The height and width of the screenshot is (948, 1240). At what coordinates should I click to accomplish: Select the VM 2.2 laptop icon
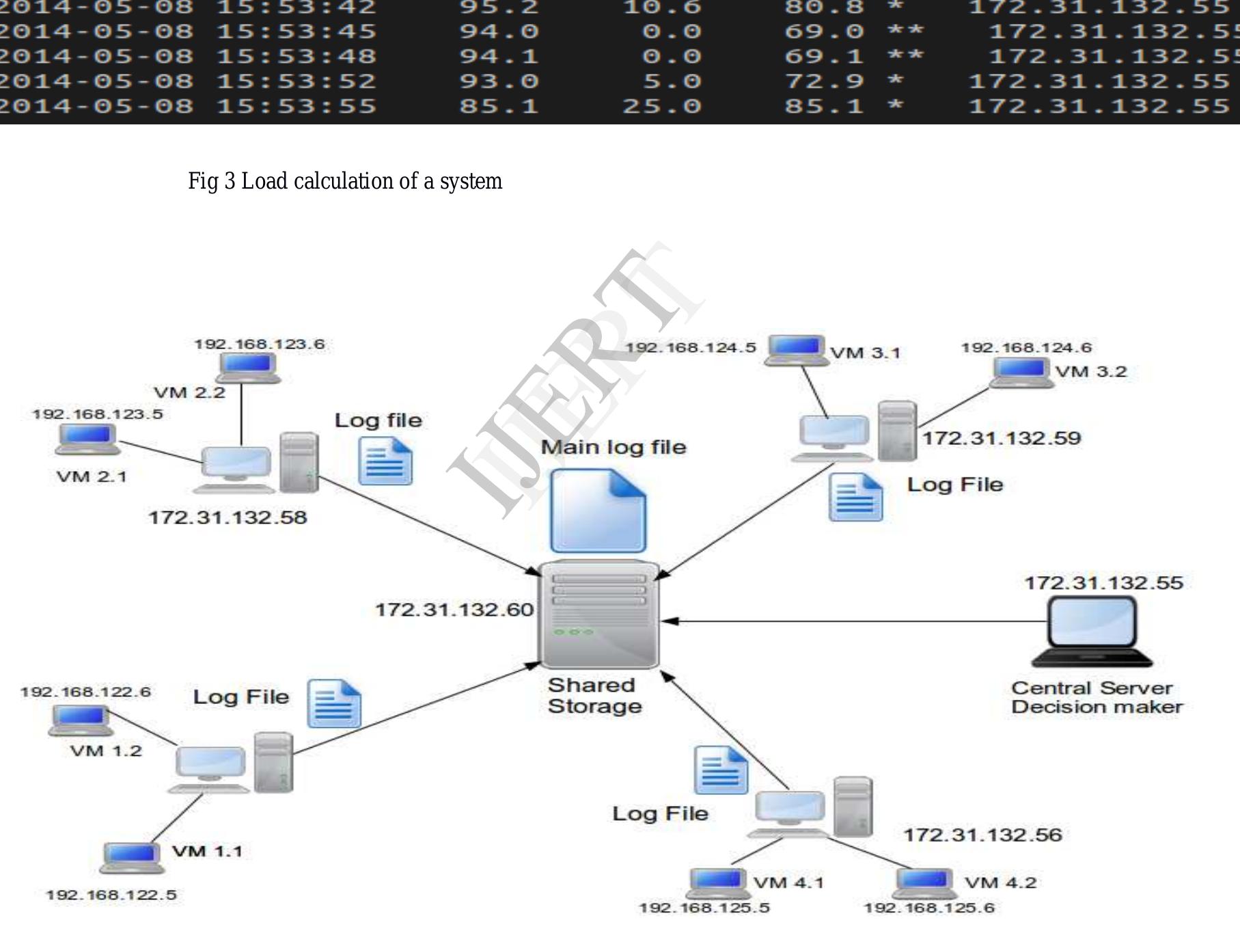249,368
